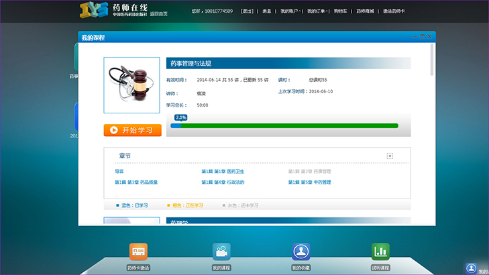Click the 药师卡激活 dock icon
This screenshot has height=275, width=489.
tap(138, 252)
